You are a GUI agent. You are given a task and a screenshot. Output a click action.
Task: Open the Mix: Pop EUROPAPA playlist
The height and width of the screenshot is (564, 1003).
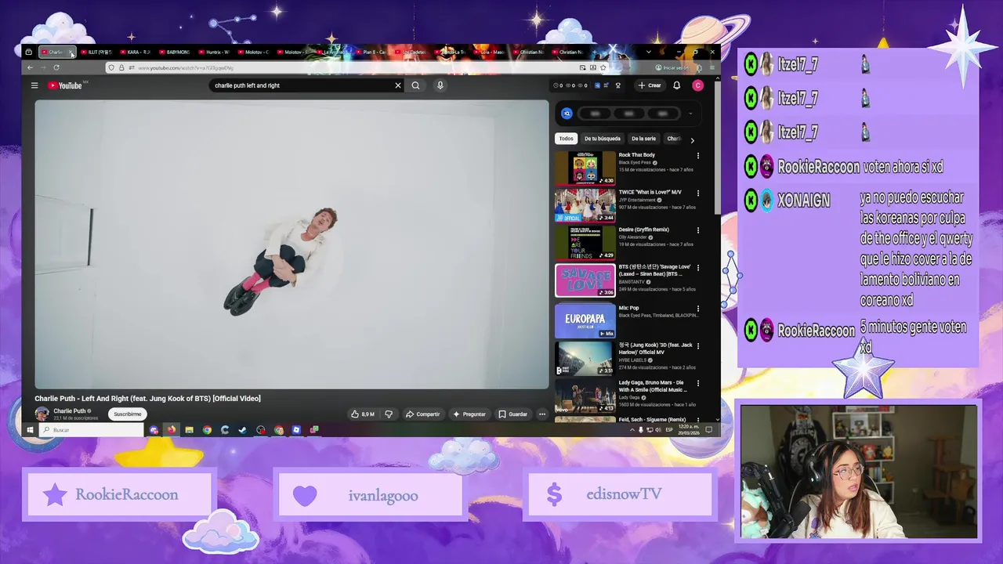tap(585, 320)
